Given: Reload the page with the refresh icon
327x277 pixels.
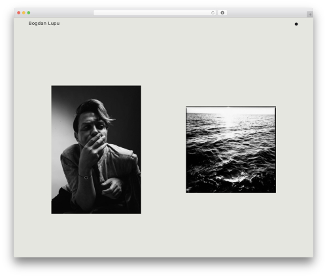Looking at the screenshot, I should 213,12.
